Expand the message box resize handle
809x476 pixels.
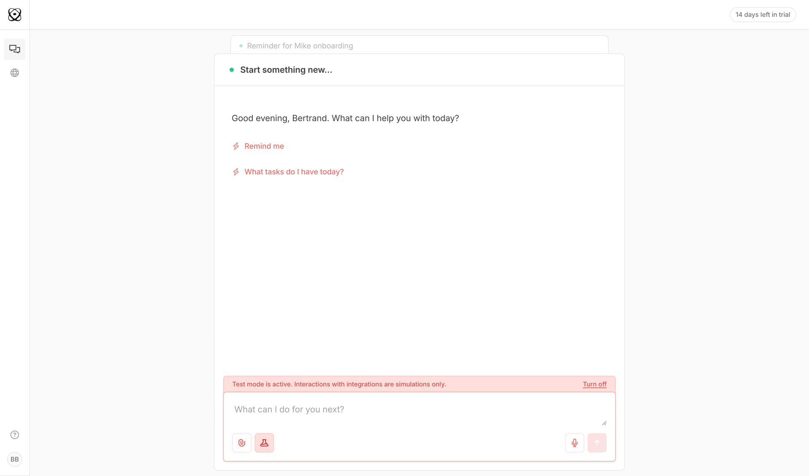(x=604, y=423)
